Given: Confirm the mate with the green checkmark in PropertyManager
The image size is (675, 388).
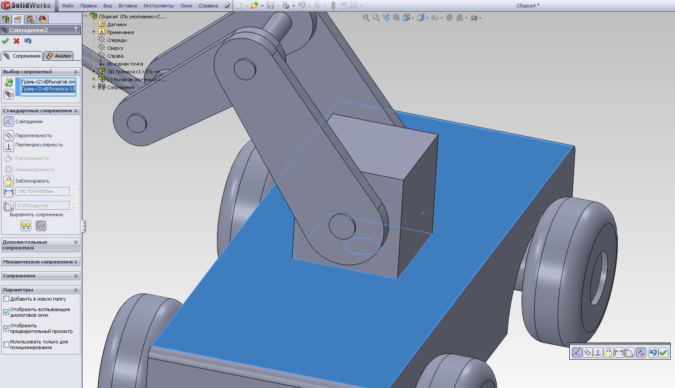Looking at the screenshot, I should click(5, 41).
